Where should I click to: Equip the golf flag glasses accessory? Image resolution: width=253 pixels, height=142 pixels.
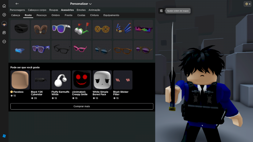coord(82,29)
